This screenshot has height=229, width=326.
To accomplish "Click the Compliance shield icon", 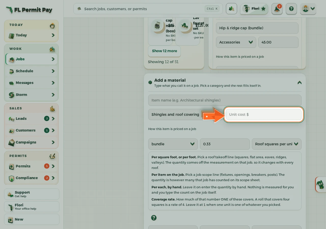I will click(11, 178).
